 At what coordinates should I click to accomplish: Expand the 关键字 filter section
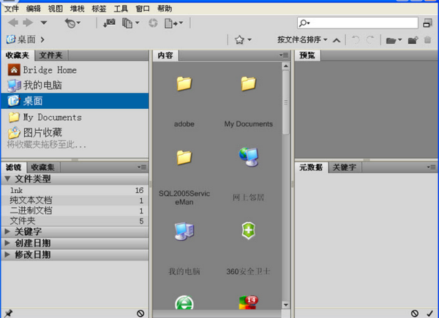tap(29, 232)
